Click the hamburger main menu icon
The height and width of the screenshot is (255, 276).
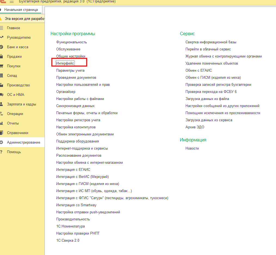[x=12, y=2]
